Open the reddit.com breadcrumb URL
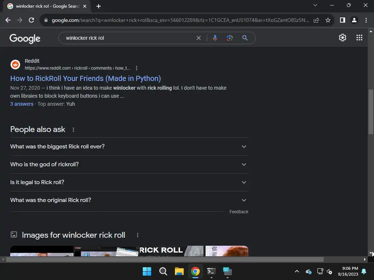The width and height of the screenshot is (374, 280). [77, 68]
